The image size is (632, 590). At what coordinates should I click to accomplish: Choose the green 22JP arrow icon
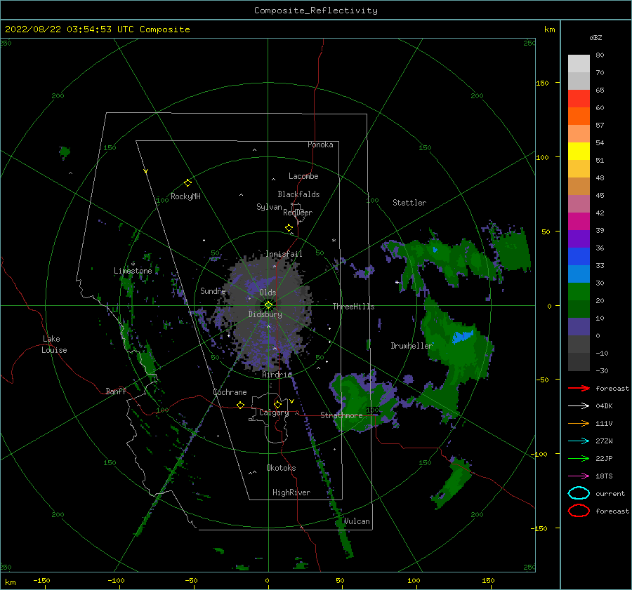pos(579,458)
